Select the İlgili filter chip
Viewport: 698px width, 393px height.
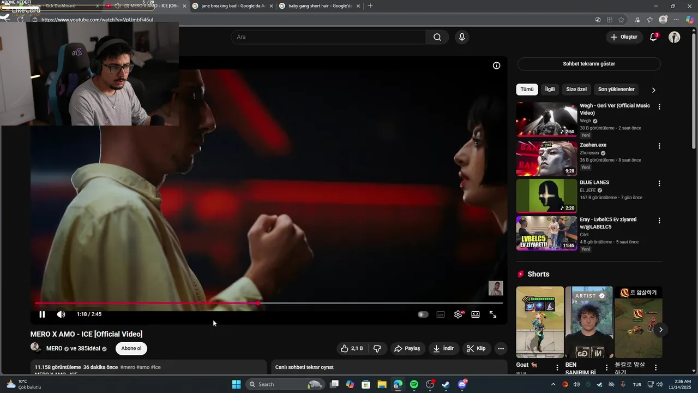(550, 90)
